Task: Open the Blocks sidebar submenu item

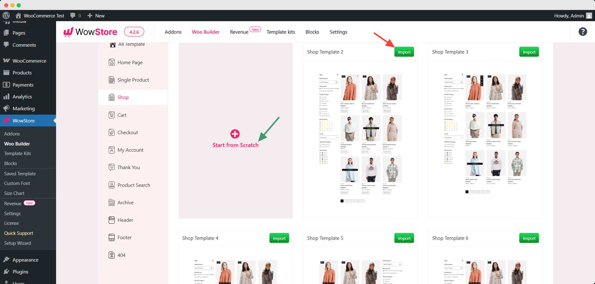Action: [11, 163]
